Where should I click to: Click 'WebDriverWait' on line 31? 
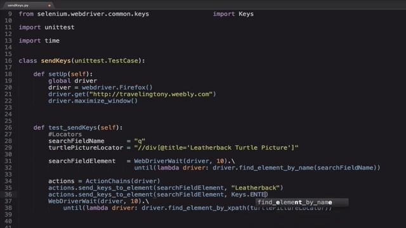pos(158,161)
